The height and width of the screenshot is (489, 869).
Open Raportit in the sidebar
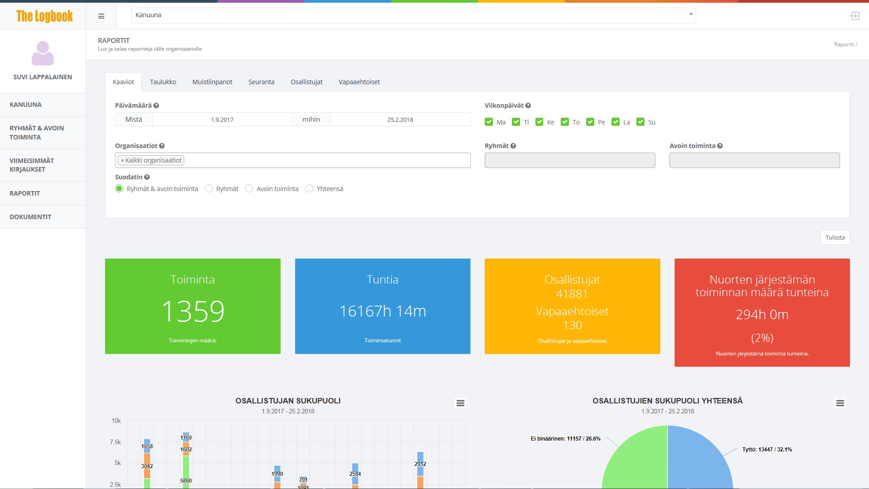coord(43,193)
